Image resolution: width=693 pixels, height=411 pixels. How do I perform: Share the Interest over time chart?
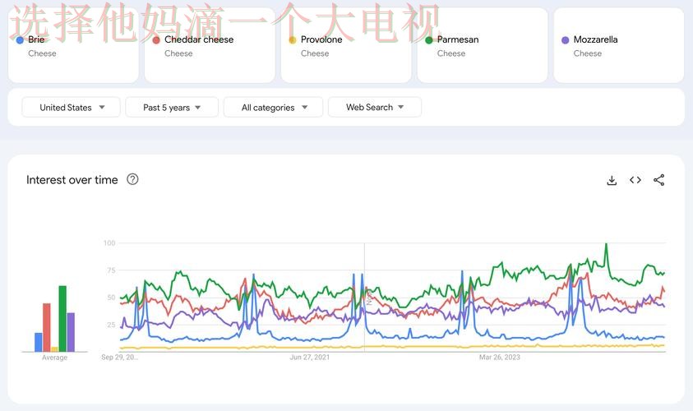(x=658, y=180)
